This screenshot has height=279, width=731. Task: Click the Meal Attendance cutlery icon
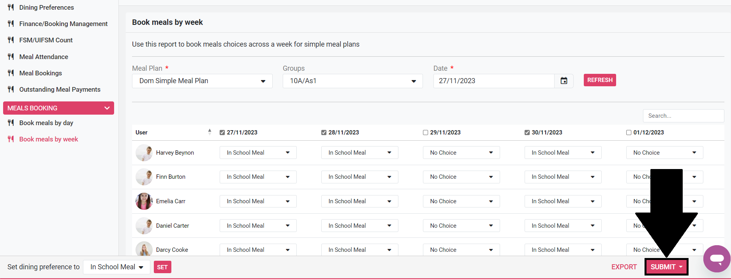pos(11,57)
